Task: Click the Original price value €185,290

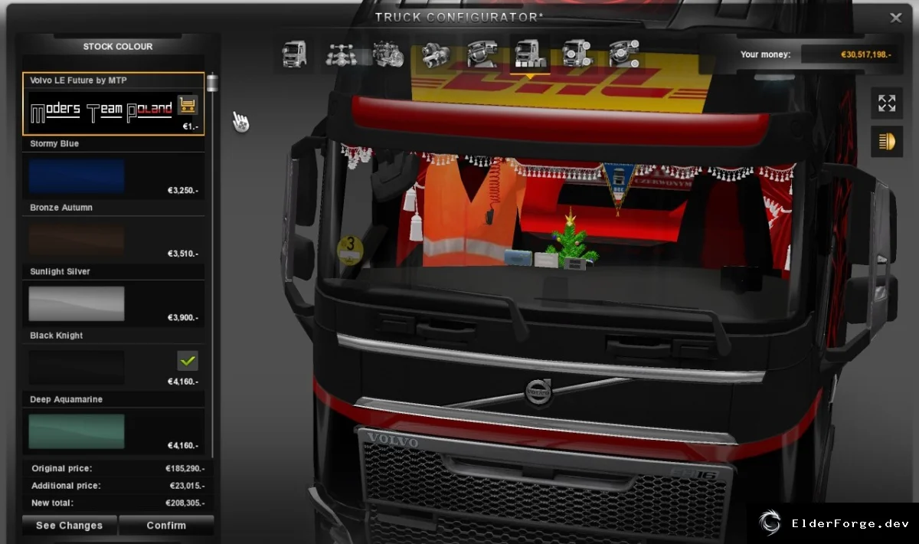Action: (x=185, y=468)
